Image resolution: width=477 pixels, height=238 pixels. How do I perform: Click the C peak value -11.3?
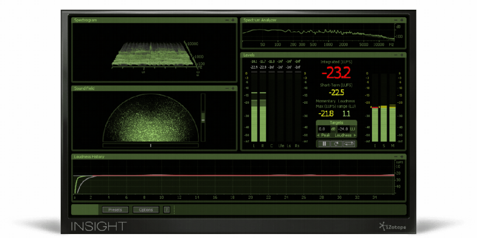tap(272, 62)
